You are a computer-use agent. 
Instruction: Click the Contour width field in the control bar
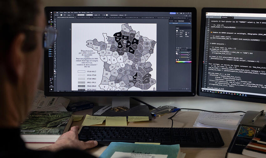(x=74, y=15)
